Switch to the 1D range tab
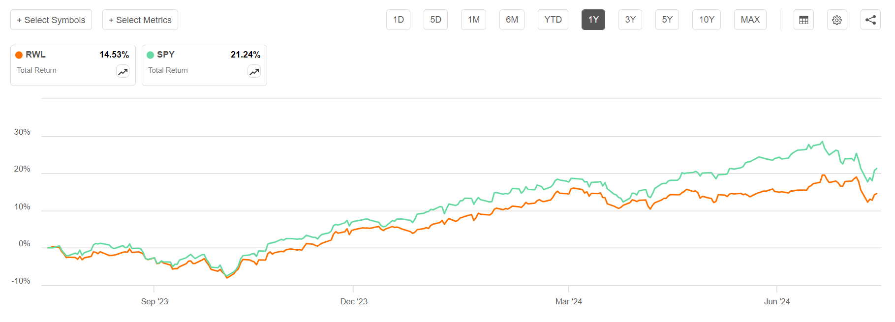 coord(398,20)
